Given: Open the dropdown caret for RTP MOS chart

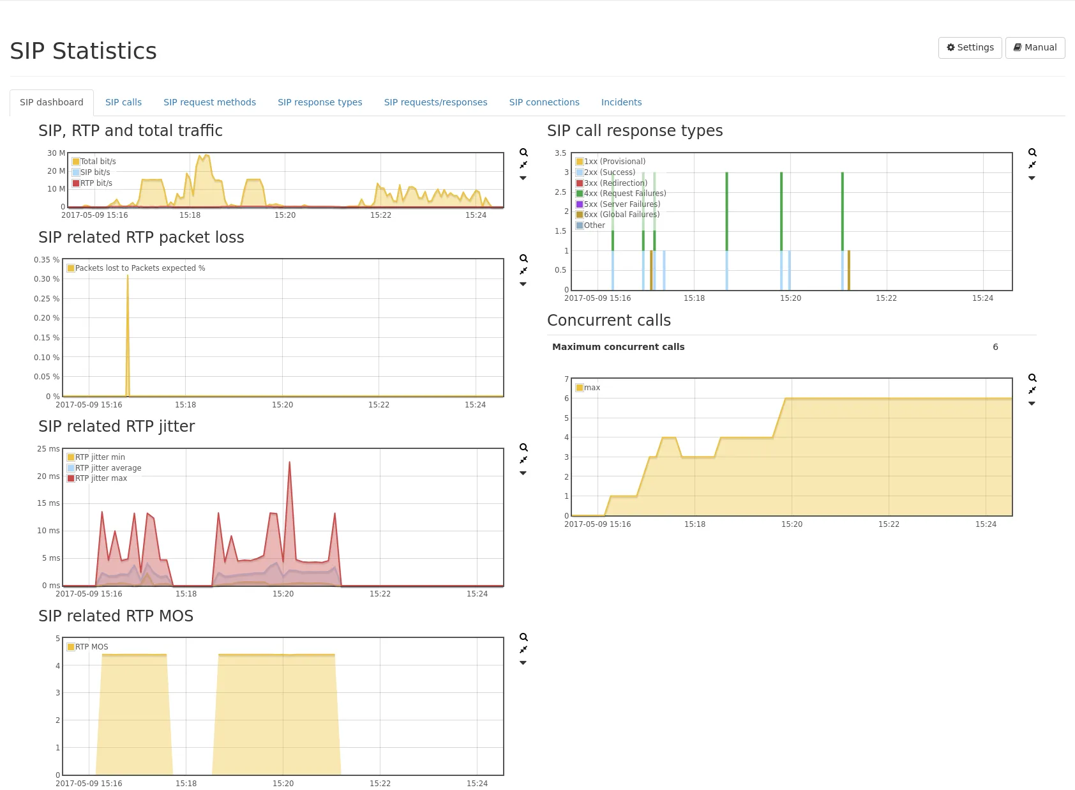Looking at the screenshot, I should pos(523,663).
